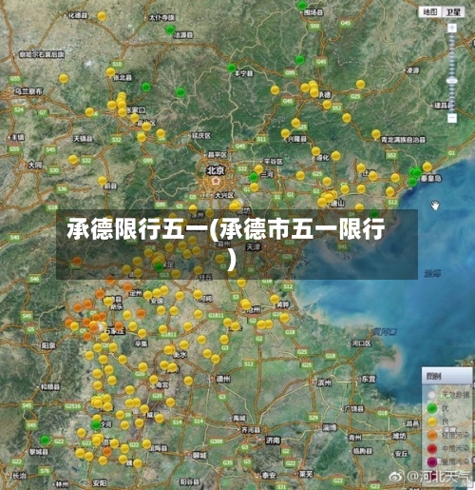
Task: Click the 滨州 city label
Action: click(325, 382)
